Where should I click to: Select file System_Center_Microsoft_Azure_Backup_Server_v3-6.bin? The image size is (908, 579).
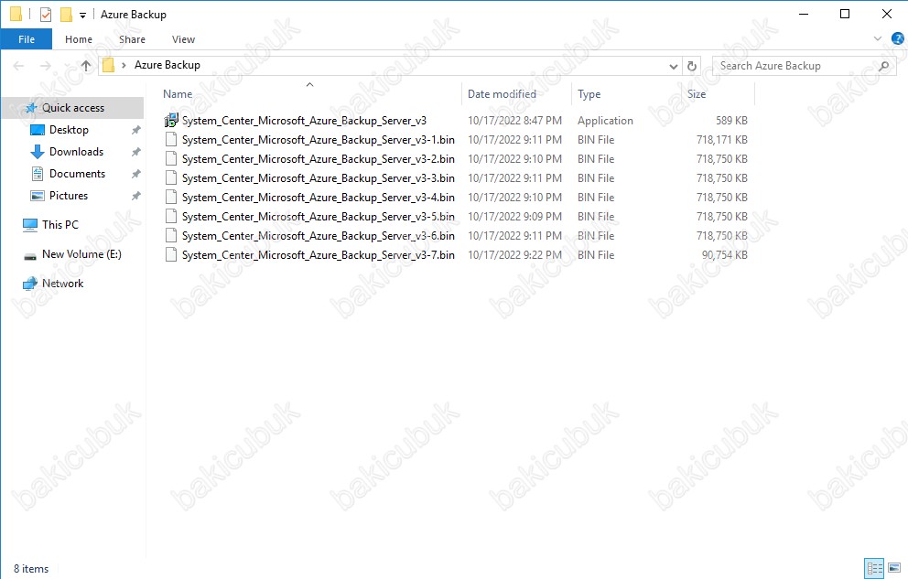click(x=318, y=235)
